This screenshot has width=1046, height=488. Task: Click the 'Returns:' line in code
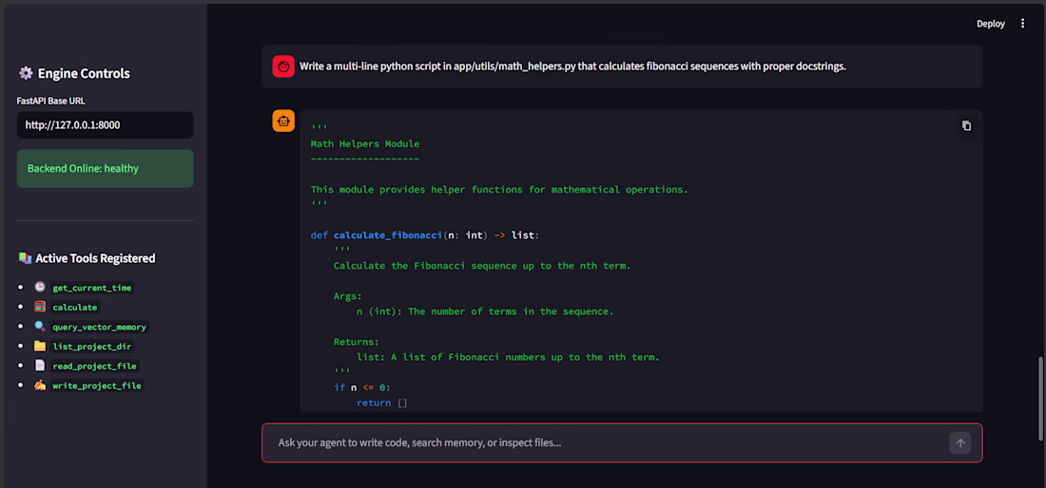click(357, 342)
